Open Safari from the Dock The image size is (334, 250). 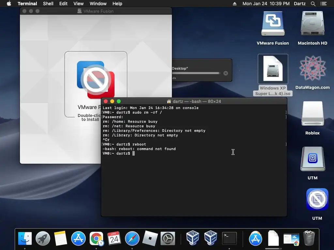132,238
